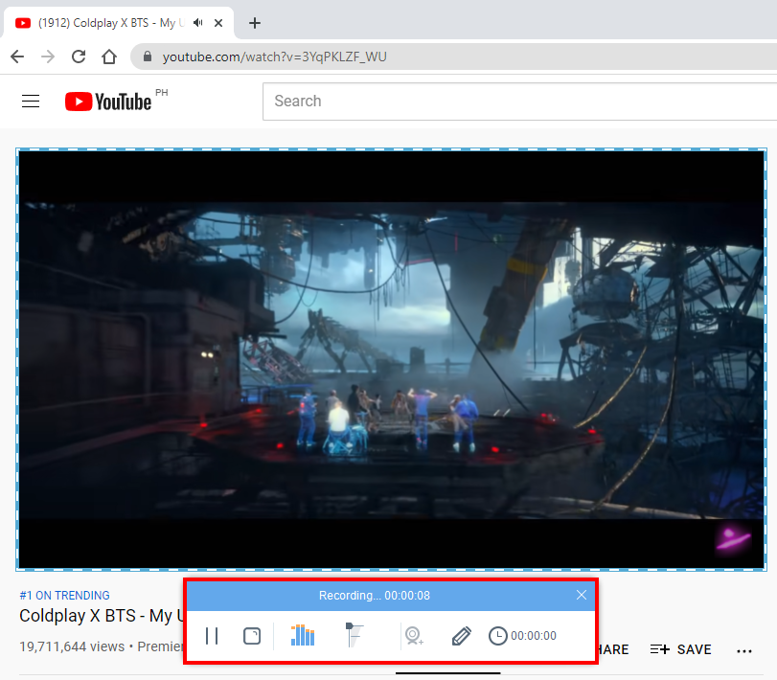Open the more actions ellipsis menu
Viewport: 777px width, 680px height.
coord(744,650)
